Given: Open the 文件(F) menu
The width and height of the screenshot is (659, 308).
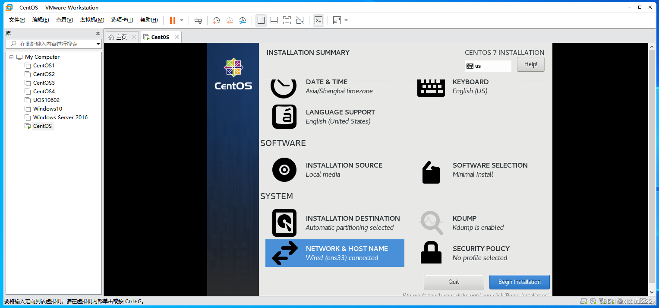Looking at the screenshot, I should click(17, 20).
